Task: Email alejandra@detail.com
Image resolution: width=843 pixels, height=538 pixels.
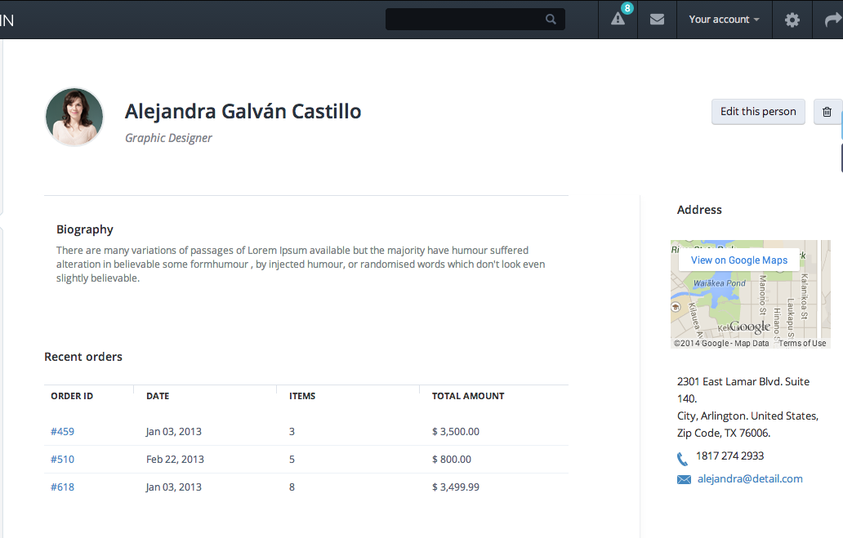Action: pyautogui.click(x=750, y=479)
